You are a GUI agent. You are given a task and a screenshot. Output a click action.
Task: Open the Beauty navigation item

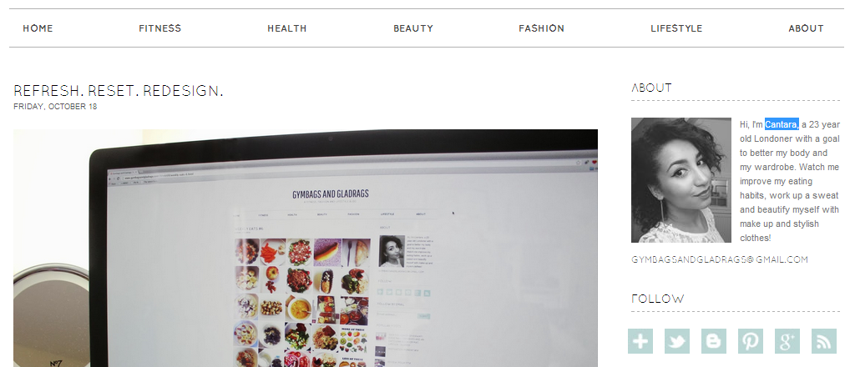413,28
